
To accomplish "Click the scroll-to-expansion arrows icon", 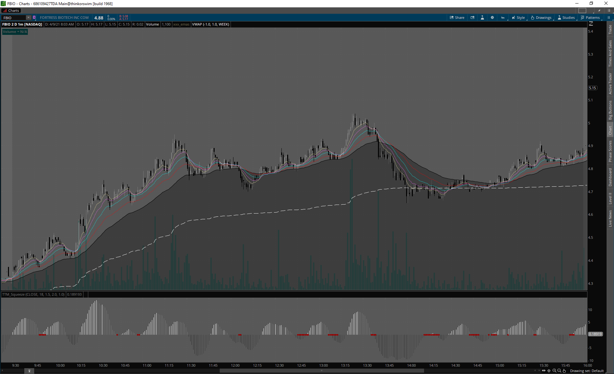I will (544, 371).
